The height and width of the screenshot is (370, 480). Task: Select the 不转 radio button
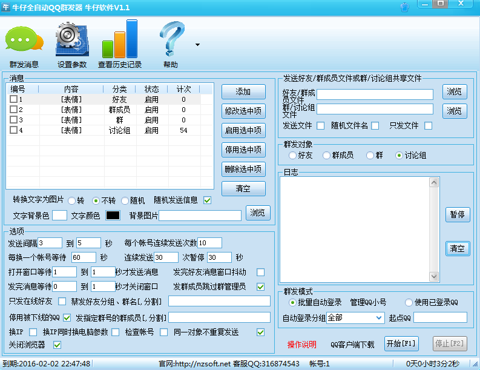(96, 201)
